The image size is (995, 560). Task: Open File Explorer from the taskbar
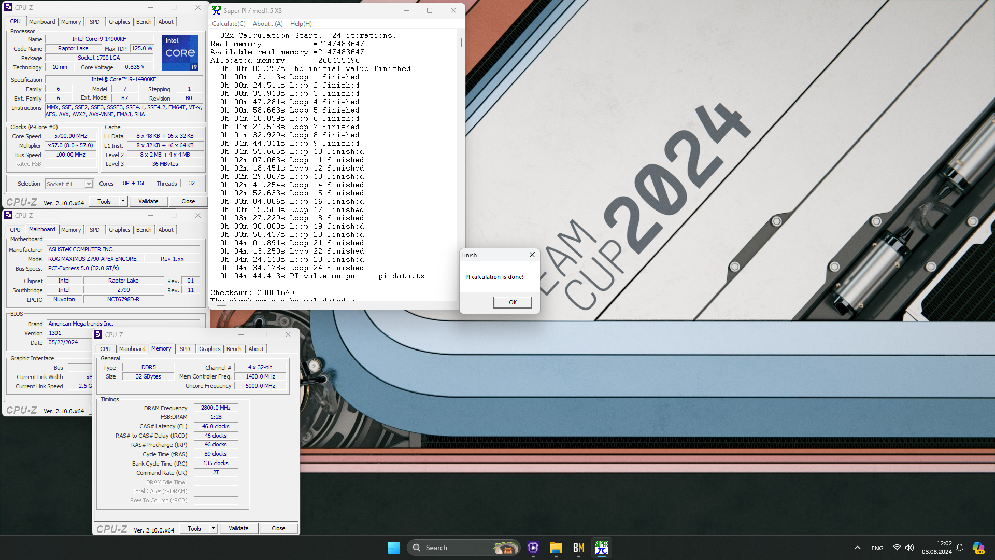[x=556, y=548]
